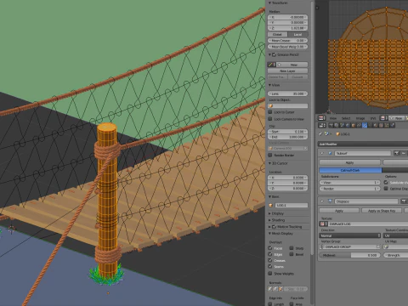Open the UVs menu in UV editor
The height and width of the screenshot is (306, 408).
click(x=373, y=118)
